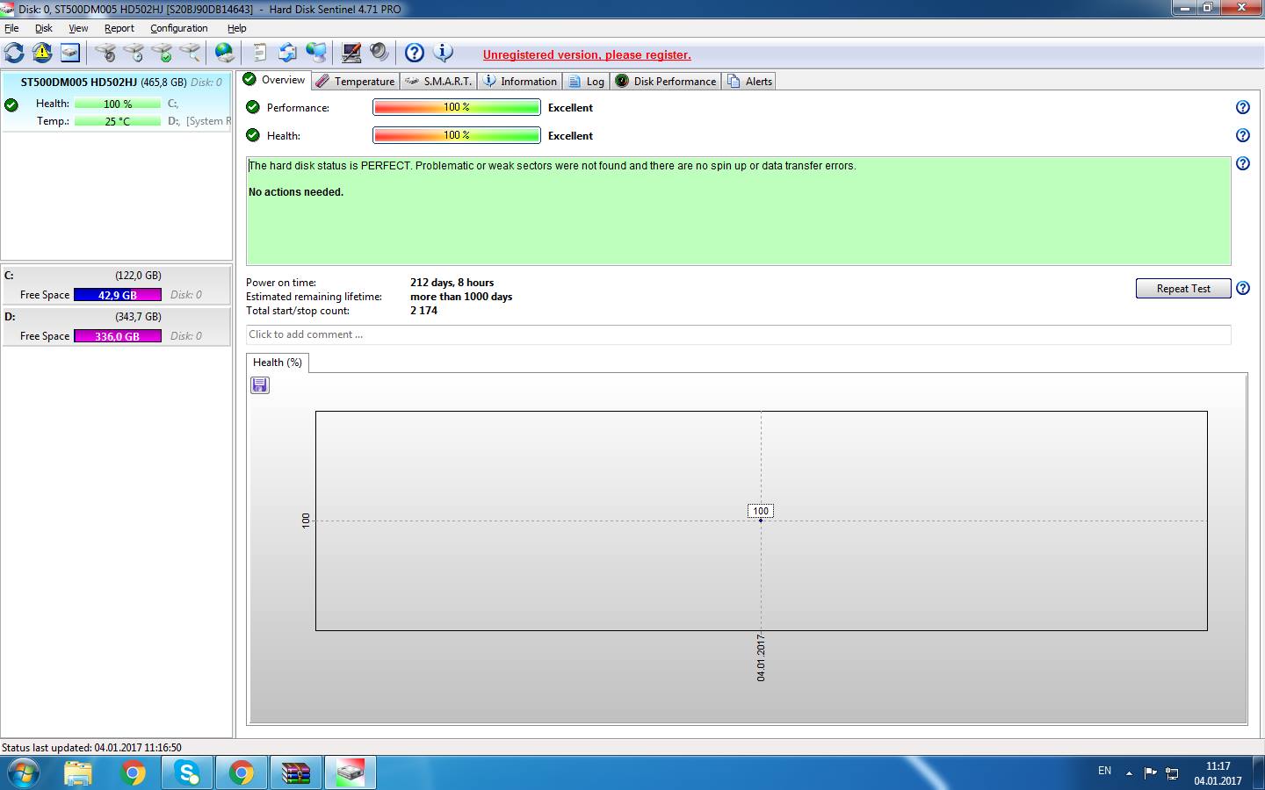Click the "Status last updated" status bar text
Image resolution: width=1265 pixels, height=790 pixels.
pyautogui.click(x=91, y=748)
